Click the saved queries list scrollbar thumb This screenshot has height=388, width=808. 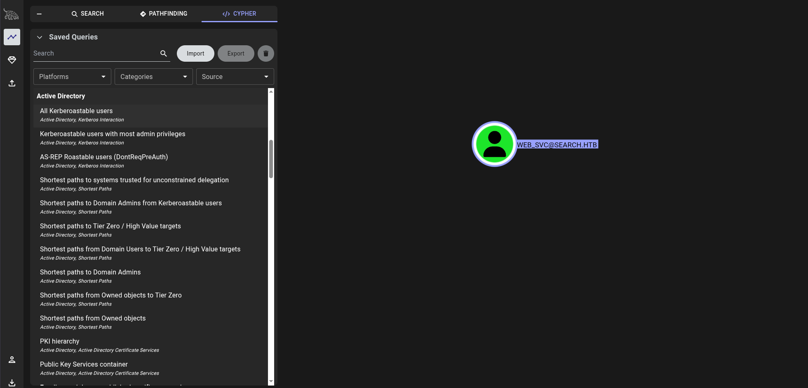pos(271,159)
